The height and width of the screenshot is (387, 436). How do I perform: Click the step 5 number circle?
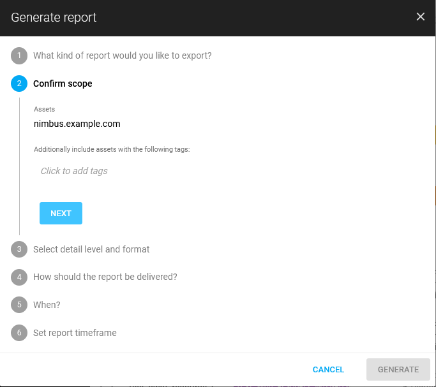(x=19, y=305)
